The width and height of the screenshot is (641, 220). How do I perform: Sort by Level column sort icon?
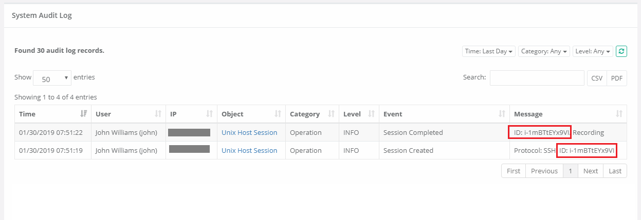click(371, 114)
